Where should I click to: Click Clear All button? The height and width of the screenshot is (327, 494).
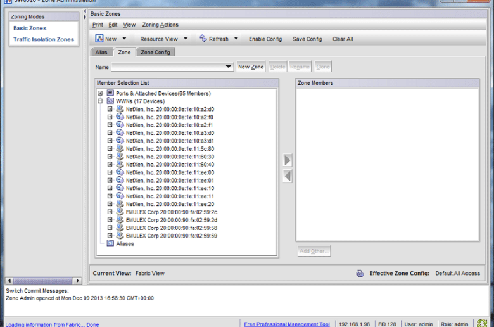343,39
